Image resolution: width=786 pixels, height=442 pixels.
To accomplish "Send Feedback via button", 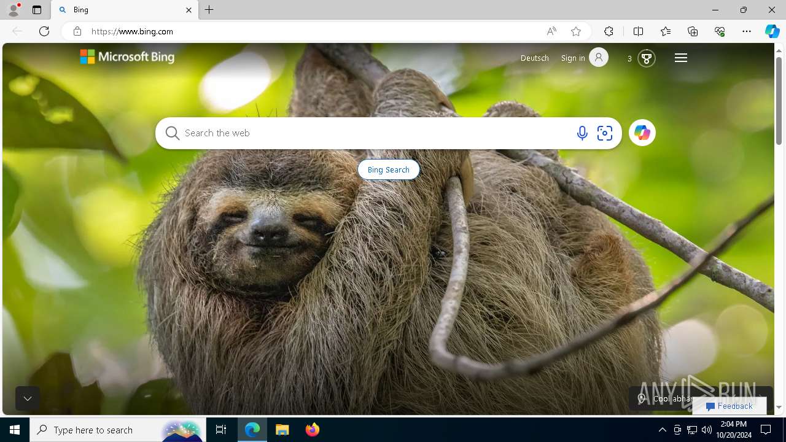I will tap(730, 406).
